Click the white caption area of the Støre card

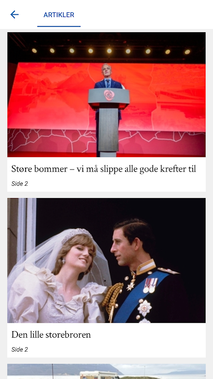[106, 174]
